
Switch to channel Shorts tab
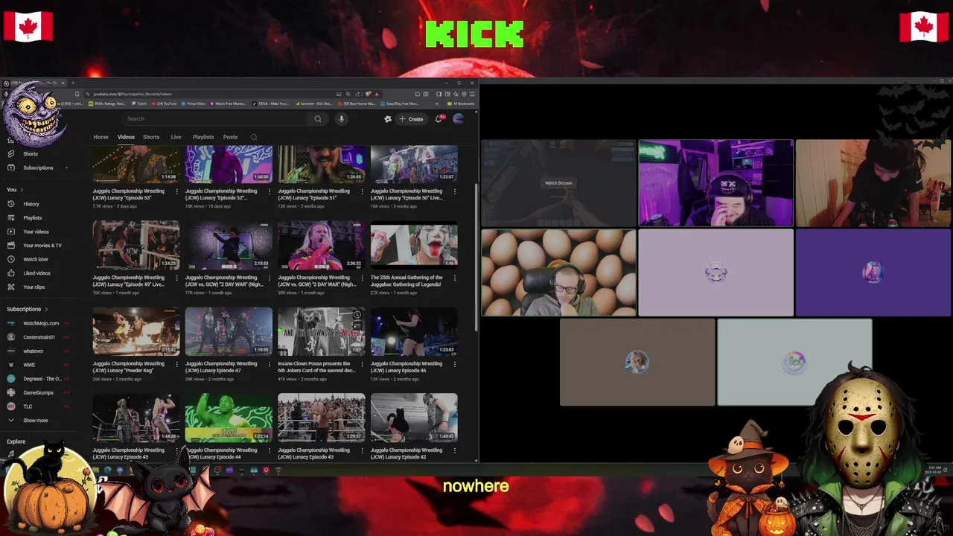click(x=151, y=137)
